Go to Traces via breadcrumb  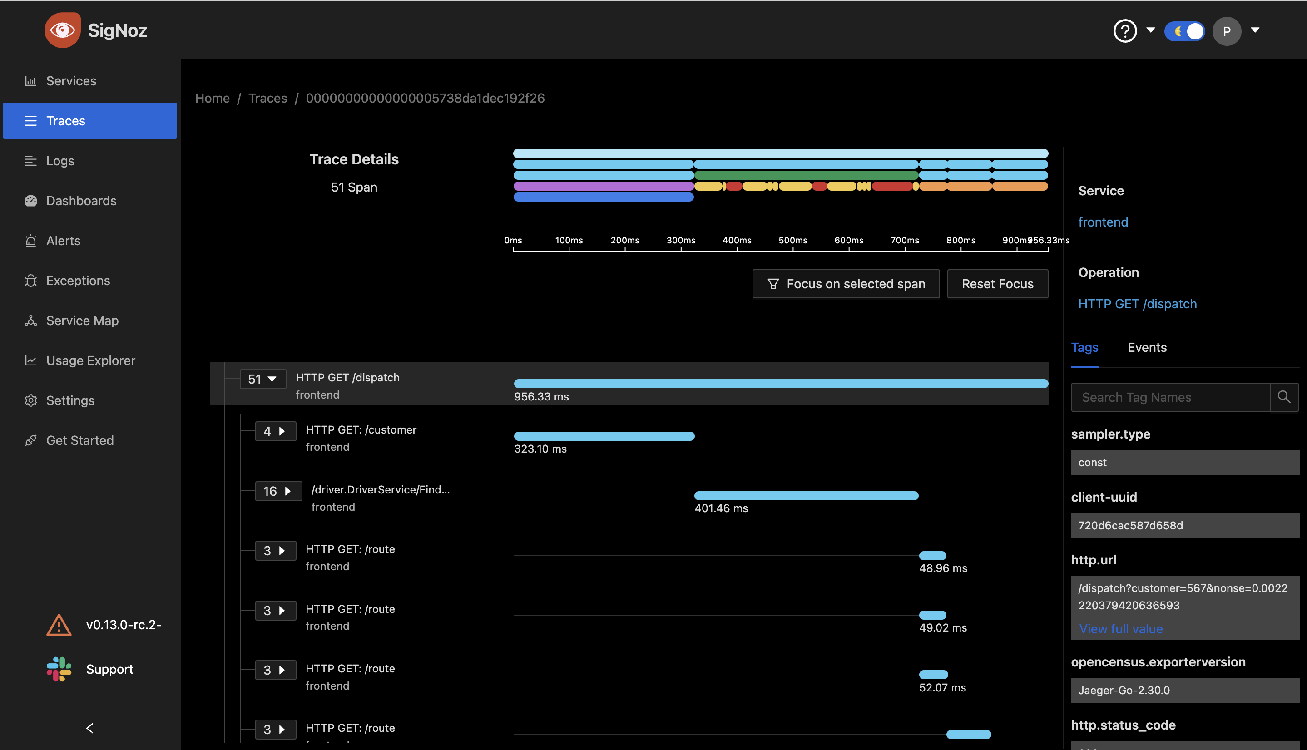tap(267, 98)
